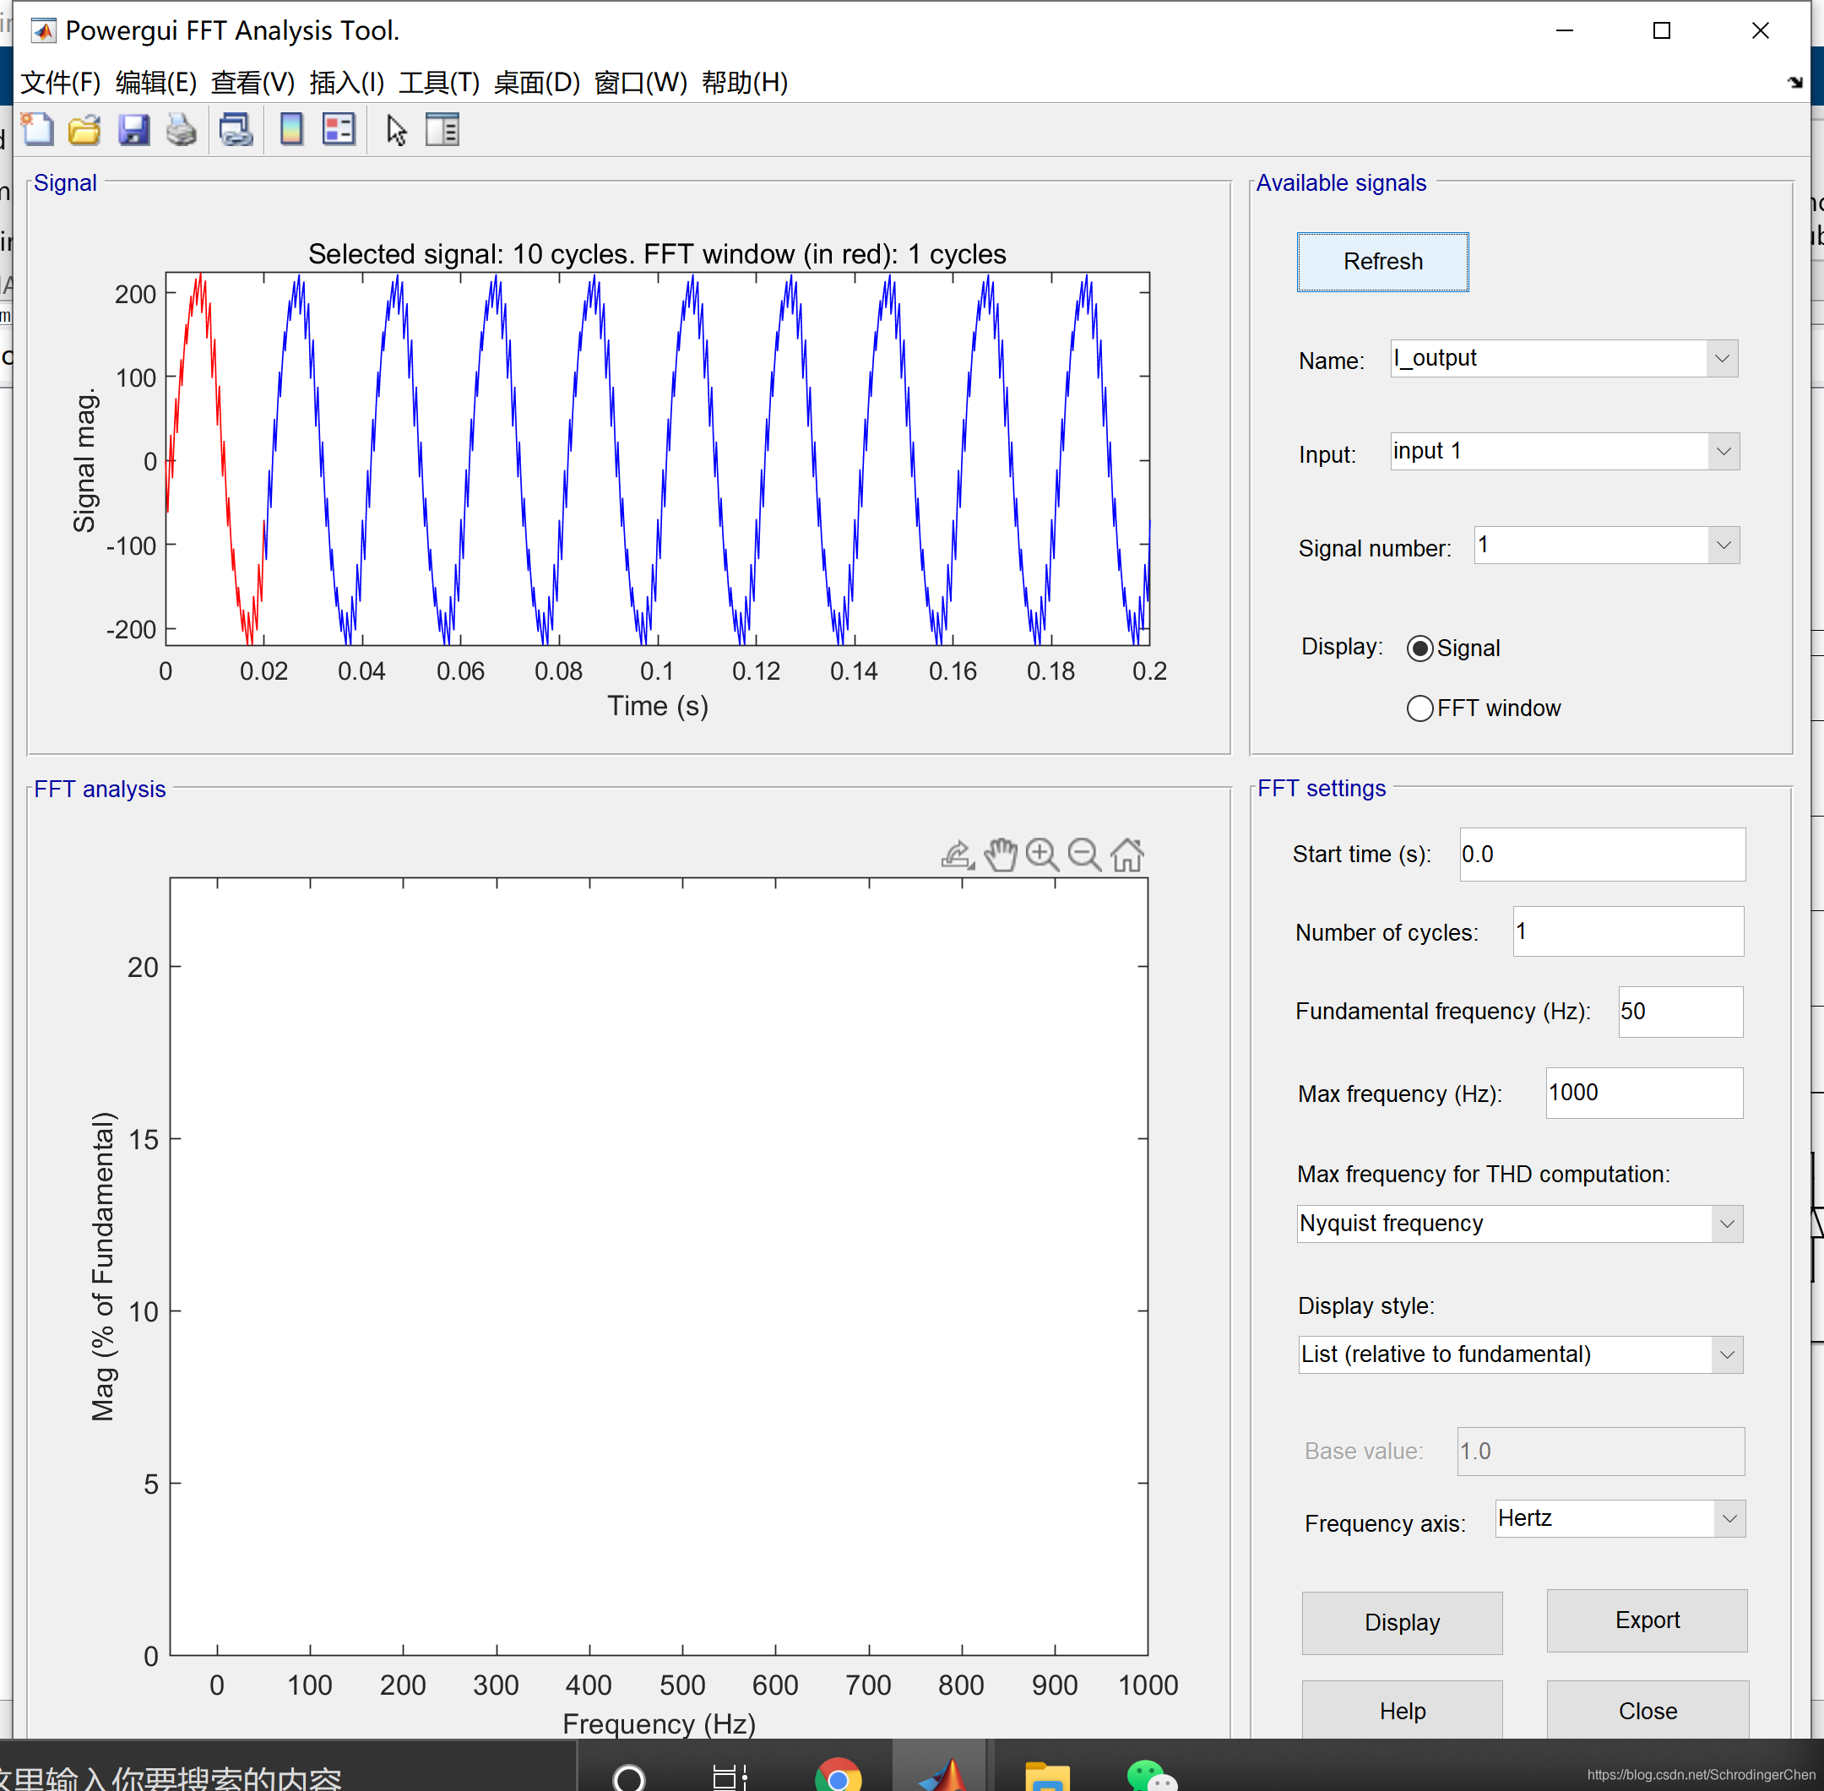The image size is (1824, 1791).
Task: Click the home/reset view icon in FFT panel
Action: [x=1135, y=853]
